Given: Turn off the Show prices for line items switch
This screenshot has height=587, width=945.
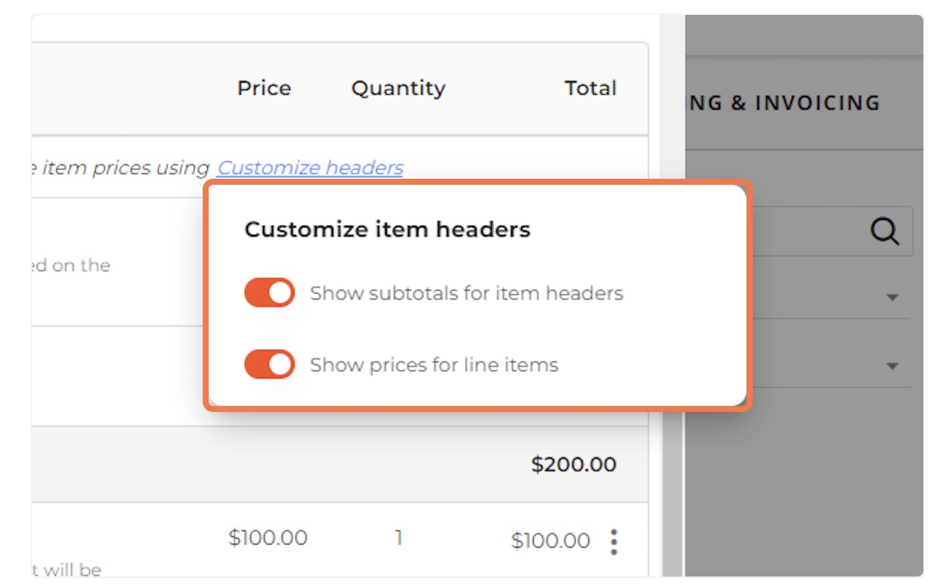Looking at the screenshot, I should [270, 364].
